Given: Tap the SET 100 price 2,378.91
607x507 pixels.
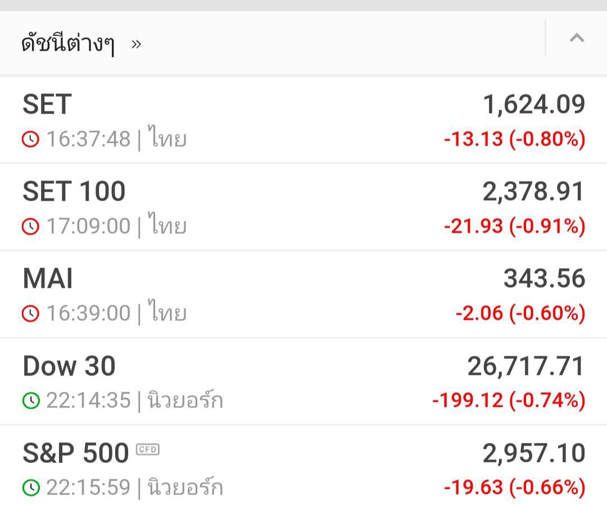Looking at the screenshot, I should pos(533,192).
